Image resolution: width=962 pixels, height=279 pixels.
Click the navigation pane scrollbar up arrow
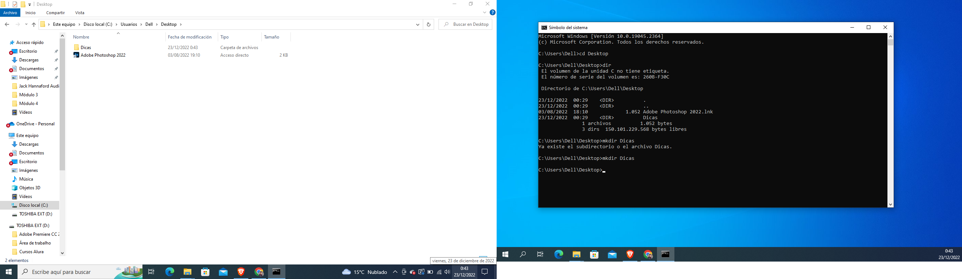63,36
